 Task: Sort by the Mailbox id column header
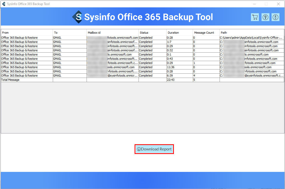(112, 33)
